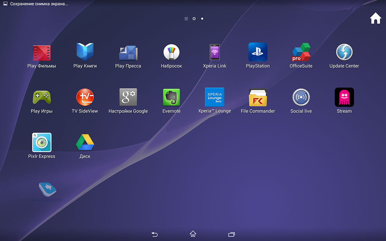Tap the 'Evernote' label
The height and width of the screenshot is (241, 386).
point(171,111)
